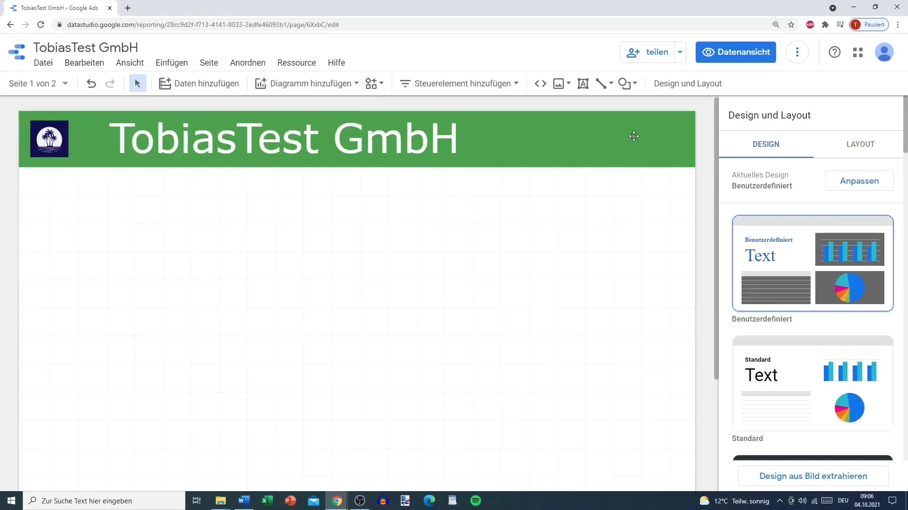Open Word from the taskbar
Image resolution: width=908 pixels, height=510 pixels.
[244, 501]
